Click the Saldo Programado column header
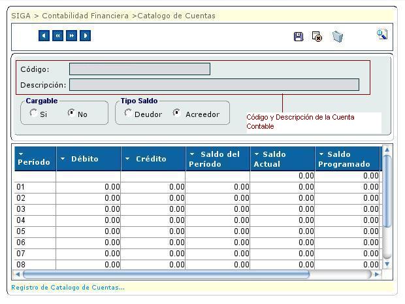 click(346, 159)
